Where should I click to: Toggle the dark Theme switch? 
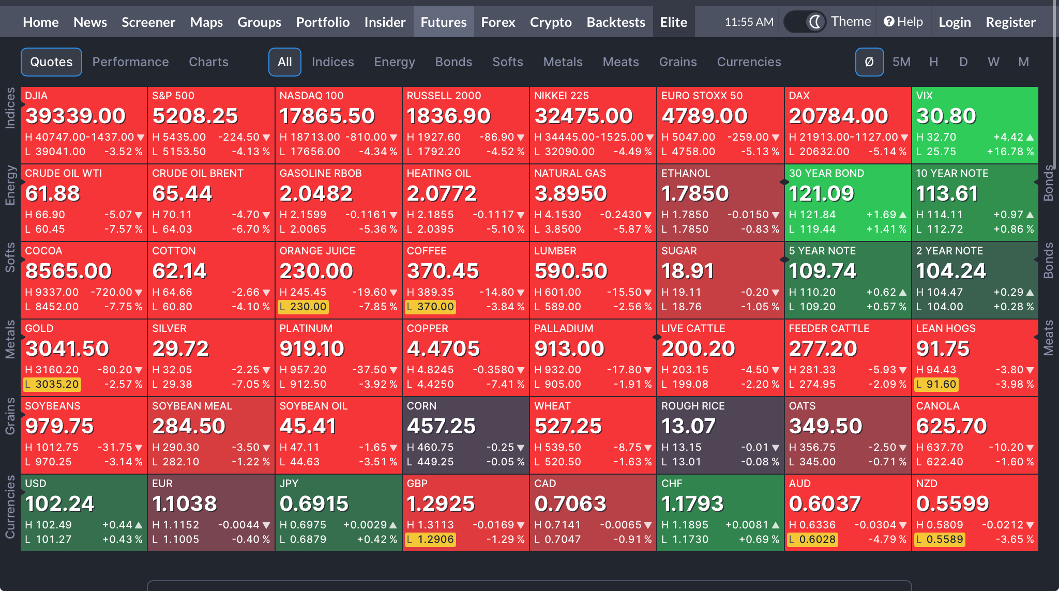tap(806, 22)
